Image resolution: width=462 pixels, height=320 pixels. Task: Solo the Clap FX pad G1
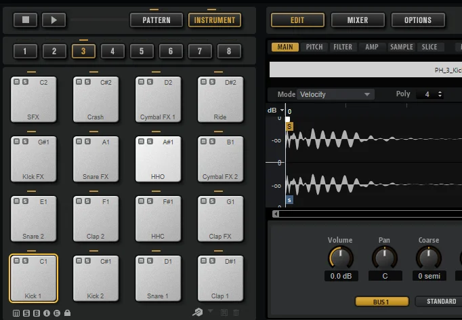pyautogui.click(x=213, y=201)
